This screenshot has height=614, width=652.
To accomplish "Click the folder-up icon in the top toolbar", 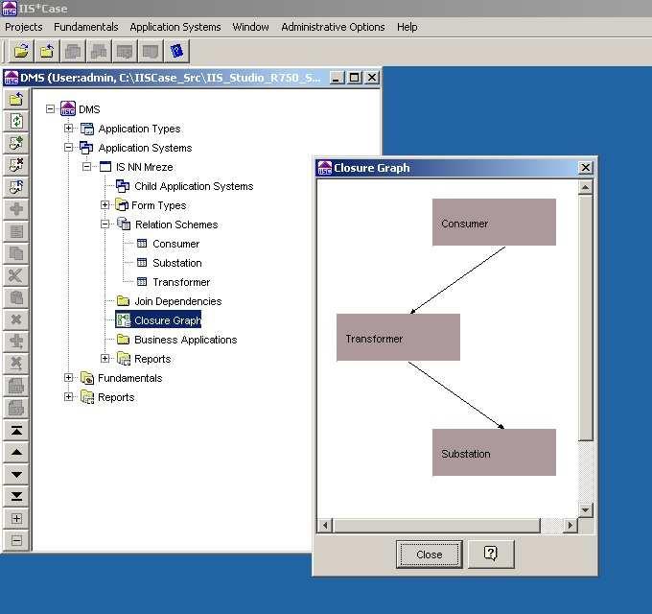I will click(47, 52).
